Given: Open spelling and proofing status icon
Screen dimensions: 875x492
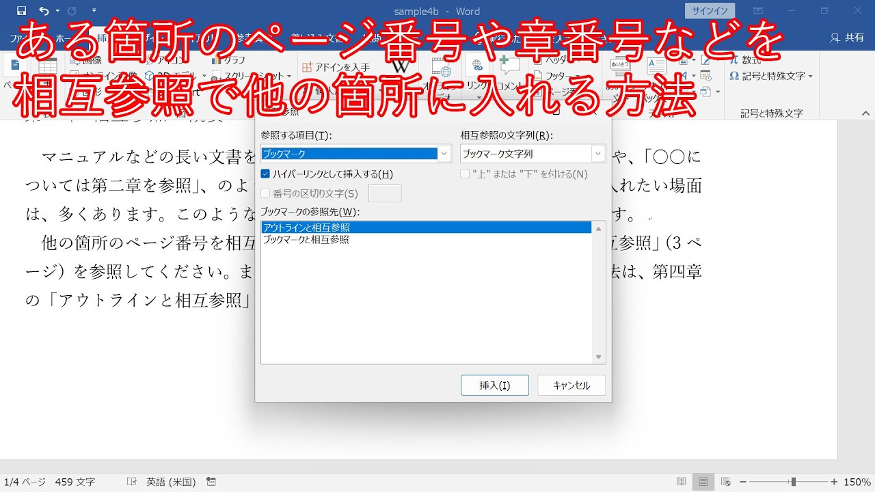Looking at the screenshot, I should (132, 482).
